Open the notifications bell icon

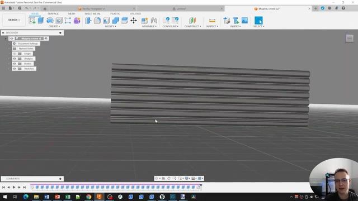[x=336, y=8]
